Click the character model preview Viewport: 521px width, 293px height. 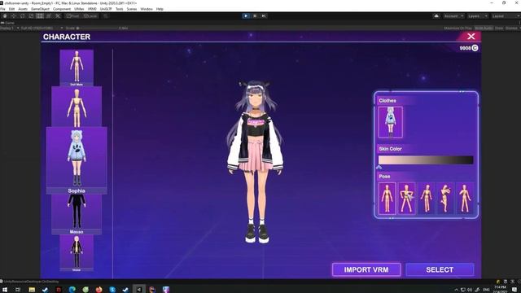click(x=255, y=161)
